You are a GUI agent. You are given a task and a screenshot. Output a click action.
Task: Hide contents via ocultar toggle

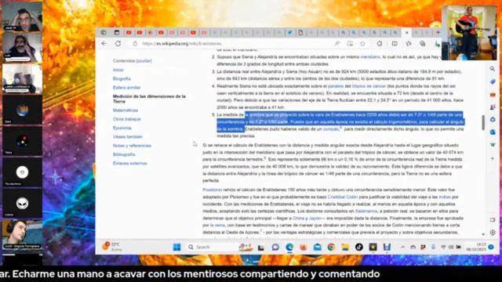pyautogui.click(x=144, y=61)
